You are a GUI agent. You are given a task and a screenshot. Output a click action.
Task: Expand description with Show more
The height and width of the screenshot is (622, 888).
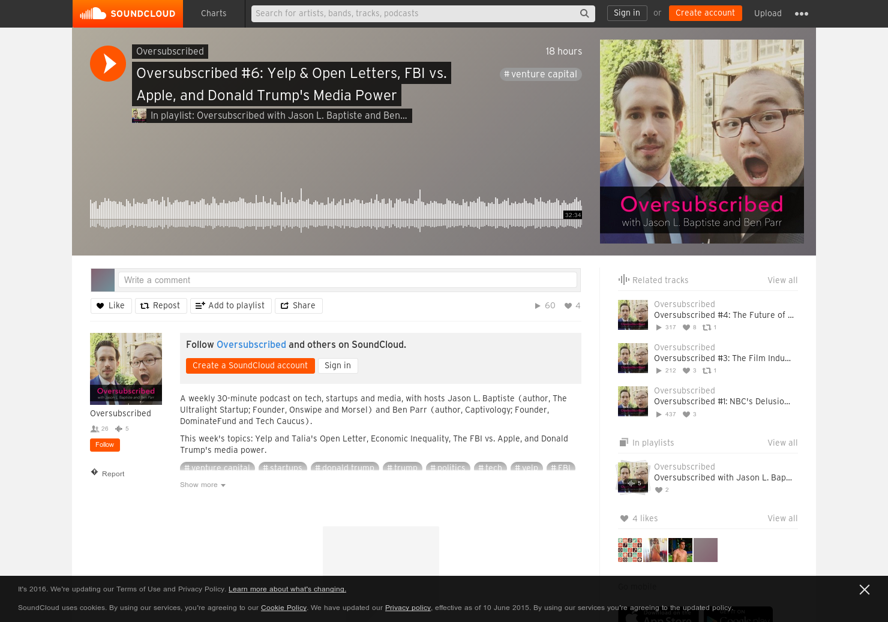click(x=203, y=485)
